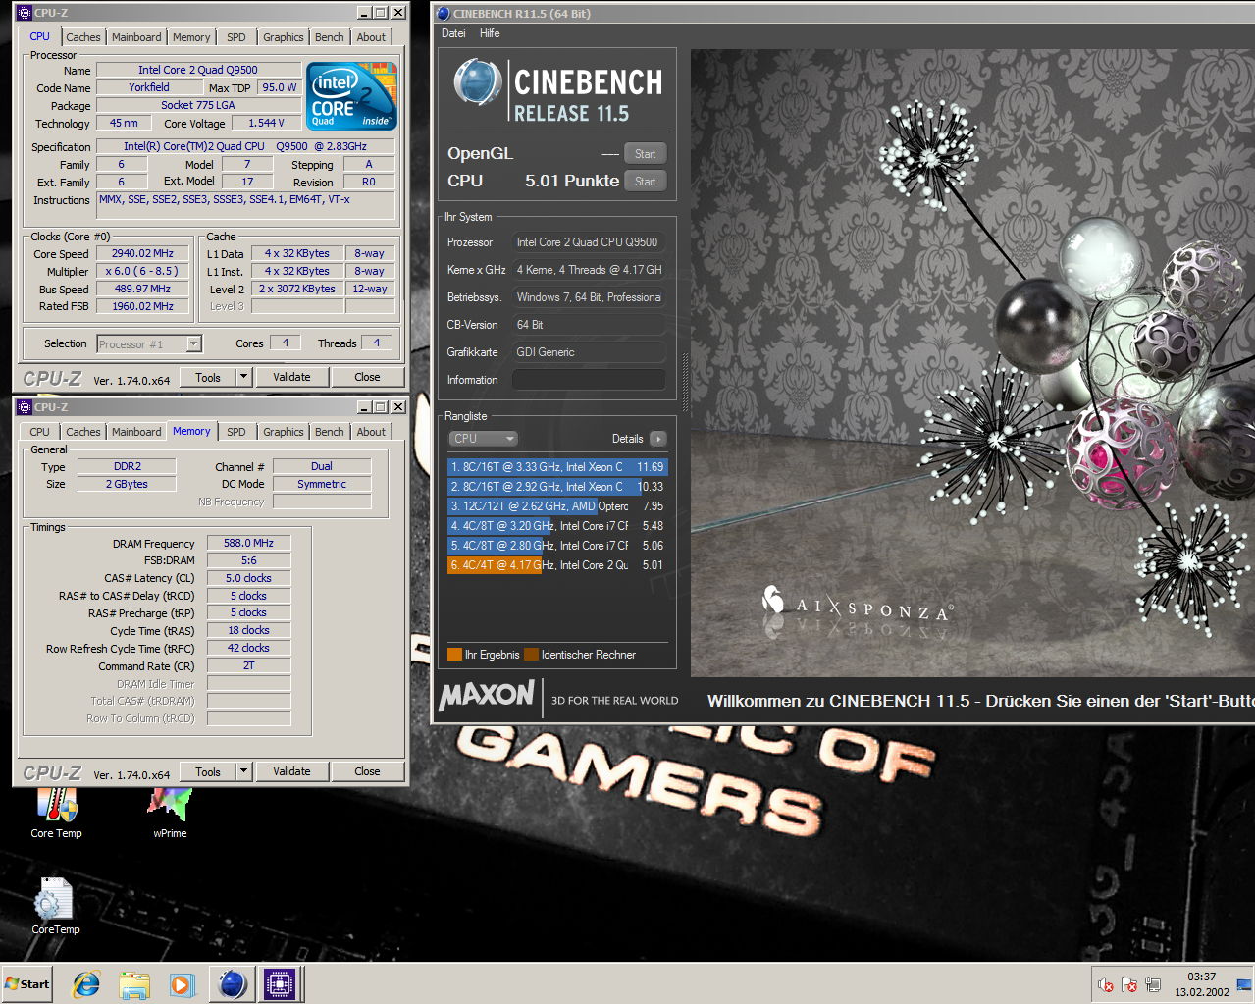Select ranking row 4 with score 5.48
Viewport: 1255px width, 1004px height.
557,526
